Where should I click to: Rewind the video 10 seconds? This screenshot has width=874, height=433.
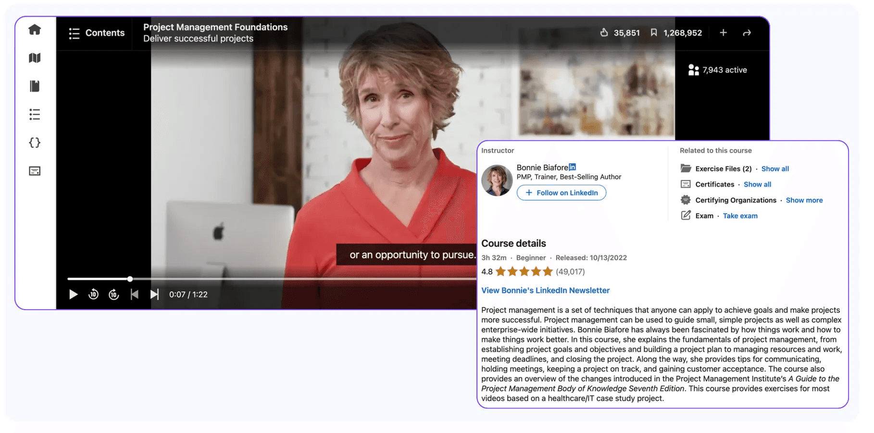(x=93, y=294)
